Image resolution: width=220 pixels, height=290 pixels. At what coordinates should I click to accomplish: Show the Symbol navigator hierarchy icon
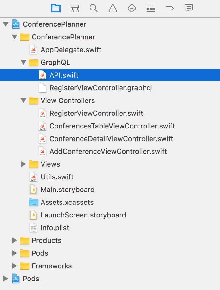75,8
